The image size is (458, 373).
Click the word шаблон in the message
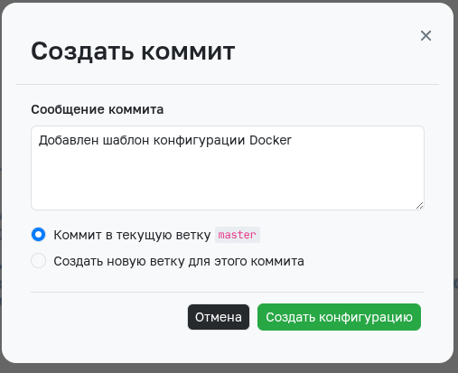(126, 140)
